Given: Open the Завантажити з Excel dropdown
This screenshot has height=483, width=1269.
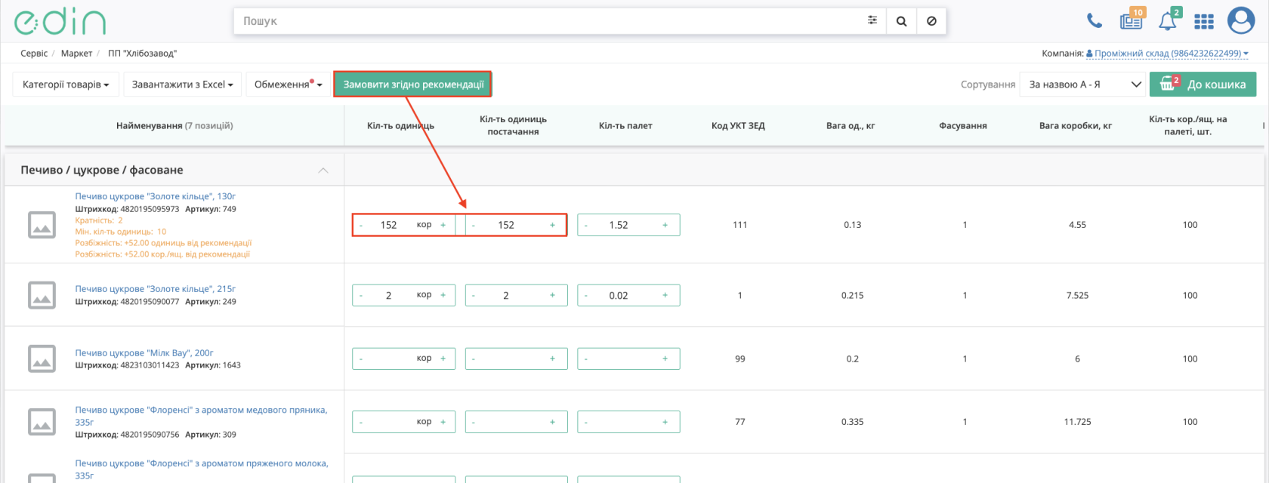Looking at the screenshot, I should (x=182, y=85).
